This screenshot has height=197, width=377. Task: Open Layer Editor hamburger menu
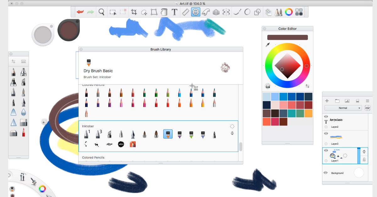pyautogui.click(x=367, y=101)
